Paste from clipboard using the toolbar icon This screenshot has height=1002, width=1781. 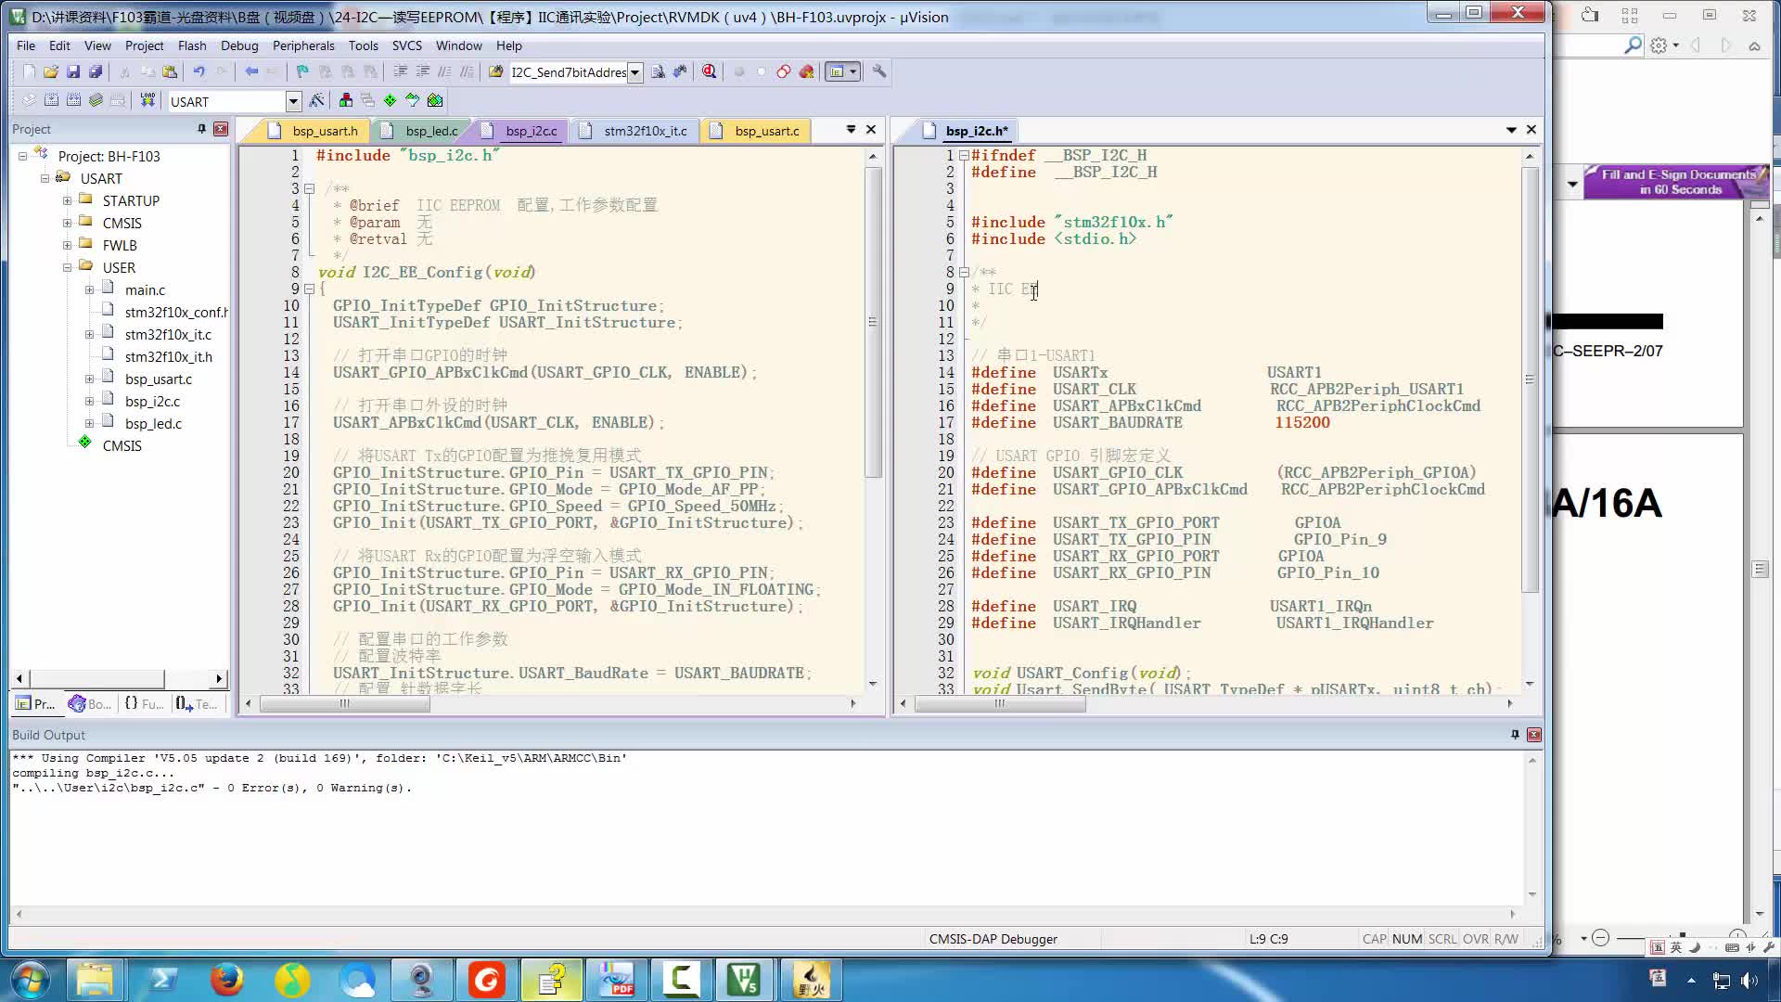point(170,71)
